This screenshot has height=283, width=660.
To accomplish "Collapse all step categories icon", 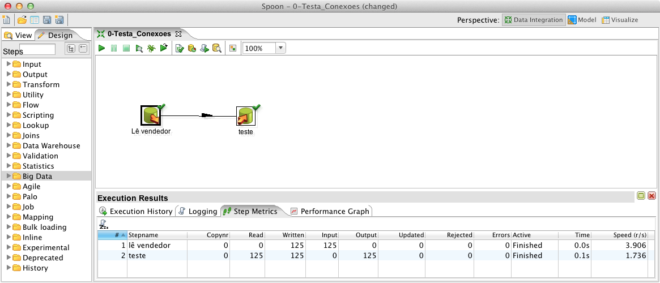I will tap(83, 49).
